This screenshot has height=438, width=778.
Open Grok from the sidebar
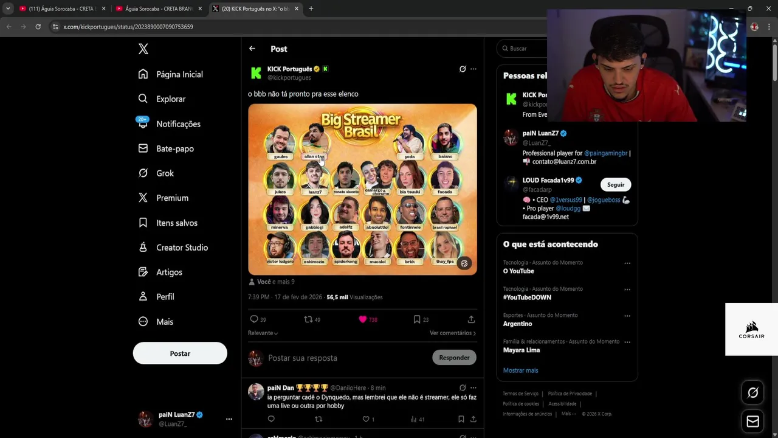tap(156, 173)
